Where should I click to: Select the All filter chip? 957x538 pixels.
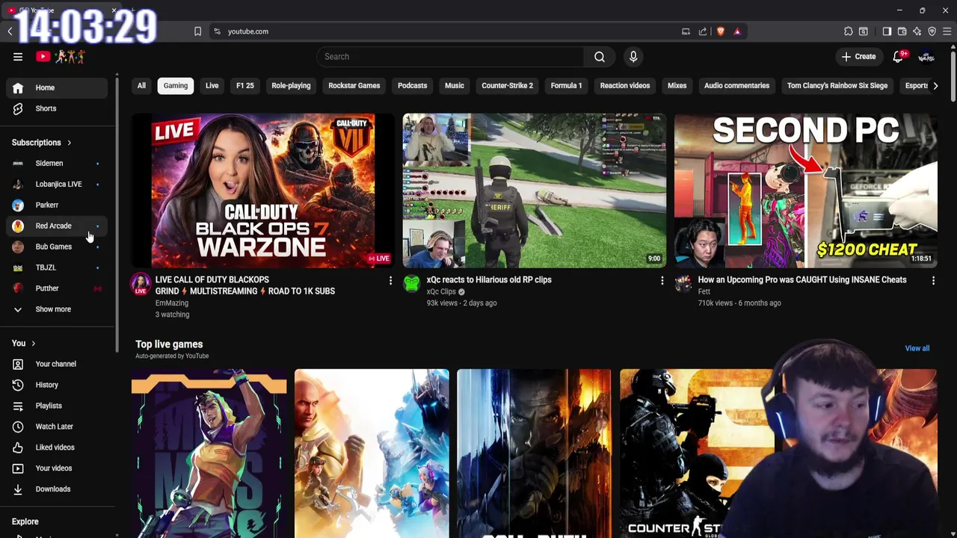tap(141, 86)
